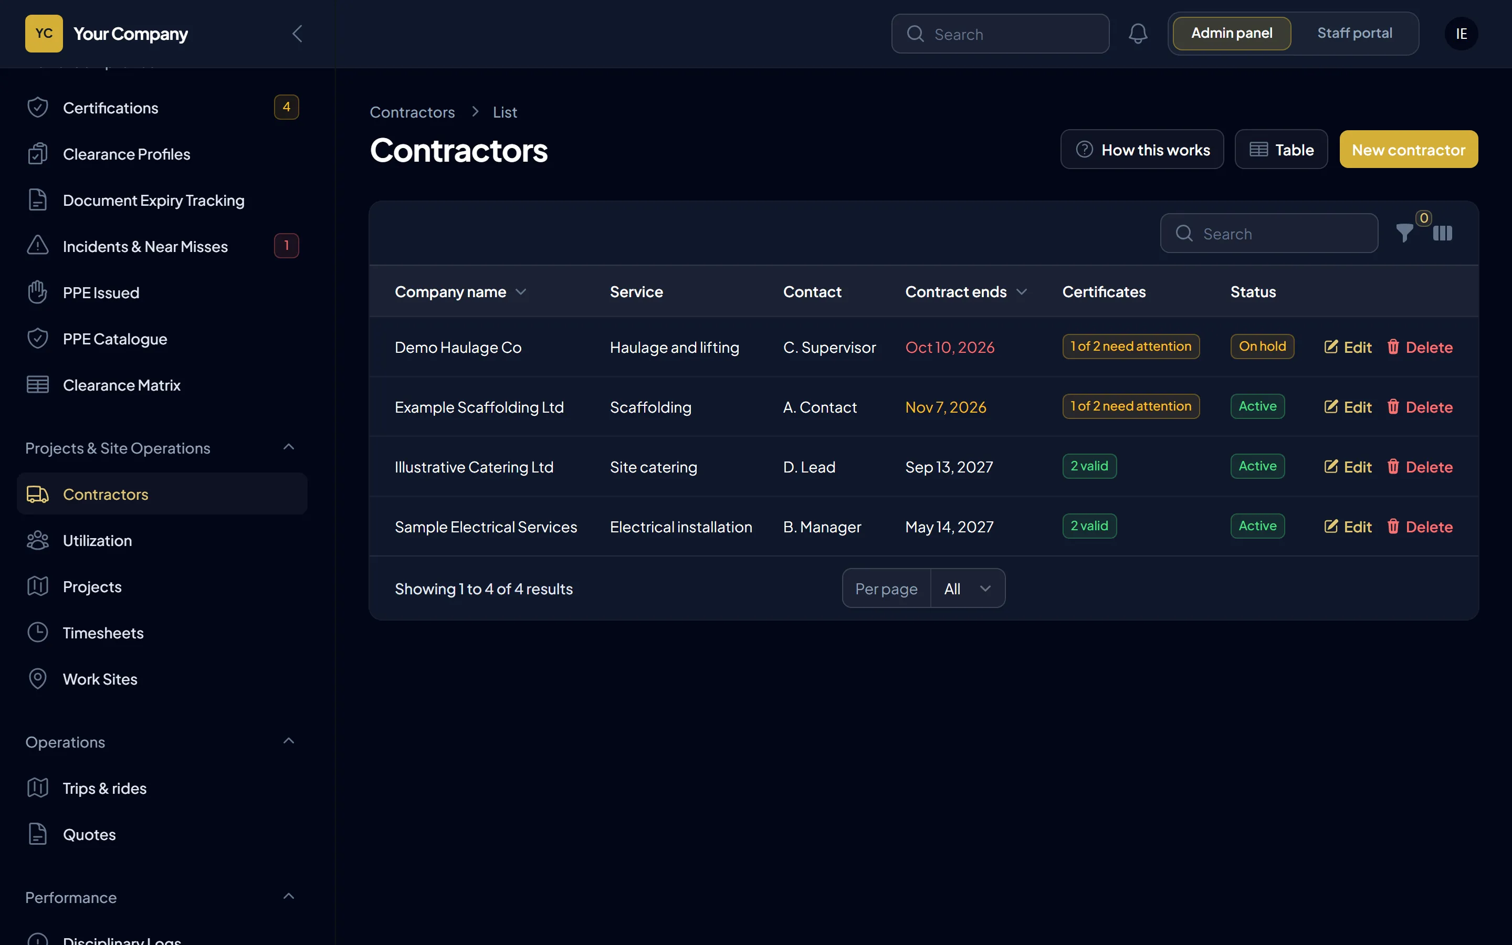Screen dimensions: 1512x945
Task: Click Illustrative Catering's 2 valid badge
Action: tap(1090, 466)
